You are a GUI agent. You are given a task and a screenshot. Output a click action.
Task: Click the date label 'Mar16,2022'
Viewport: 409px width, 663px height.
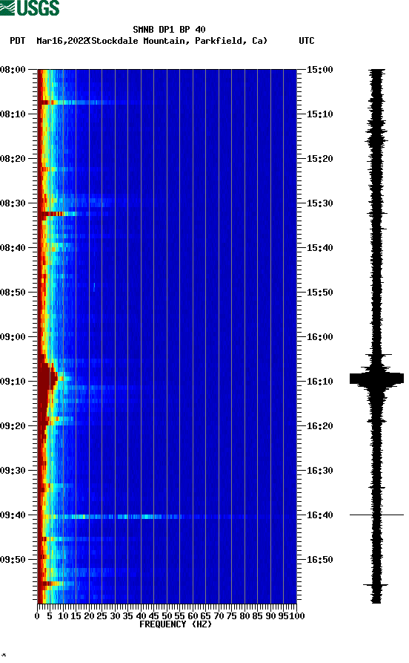tap(62, 41)
